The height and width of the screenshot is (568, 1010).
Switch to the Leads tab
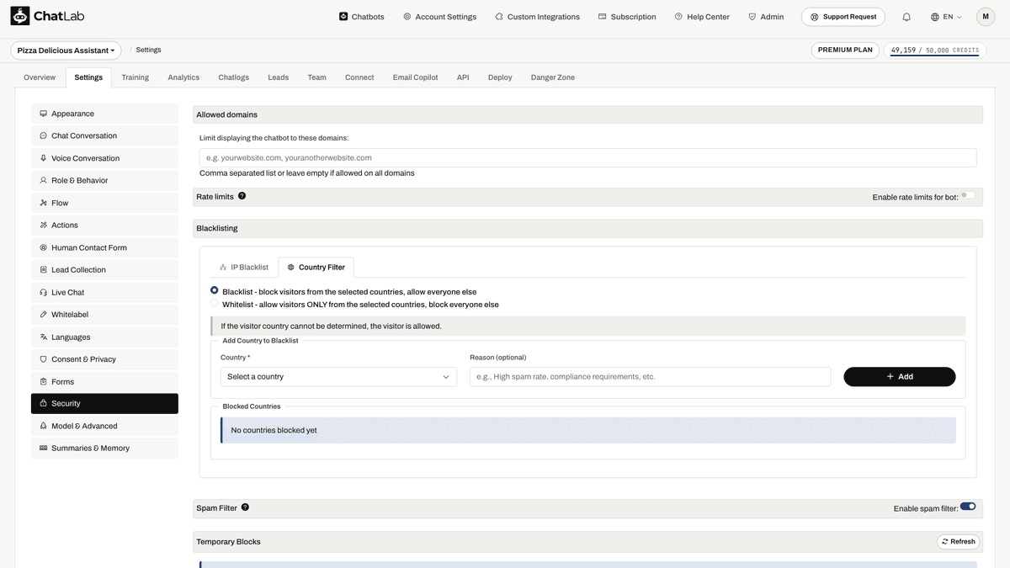279,77
